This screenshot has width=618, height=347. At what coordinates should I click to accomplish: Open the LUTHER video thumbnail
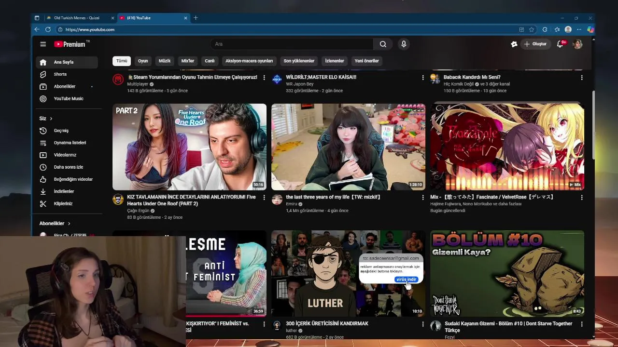pyautogui.click(x=348, y=274)
